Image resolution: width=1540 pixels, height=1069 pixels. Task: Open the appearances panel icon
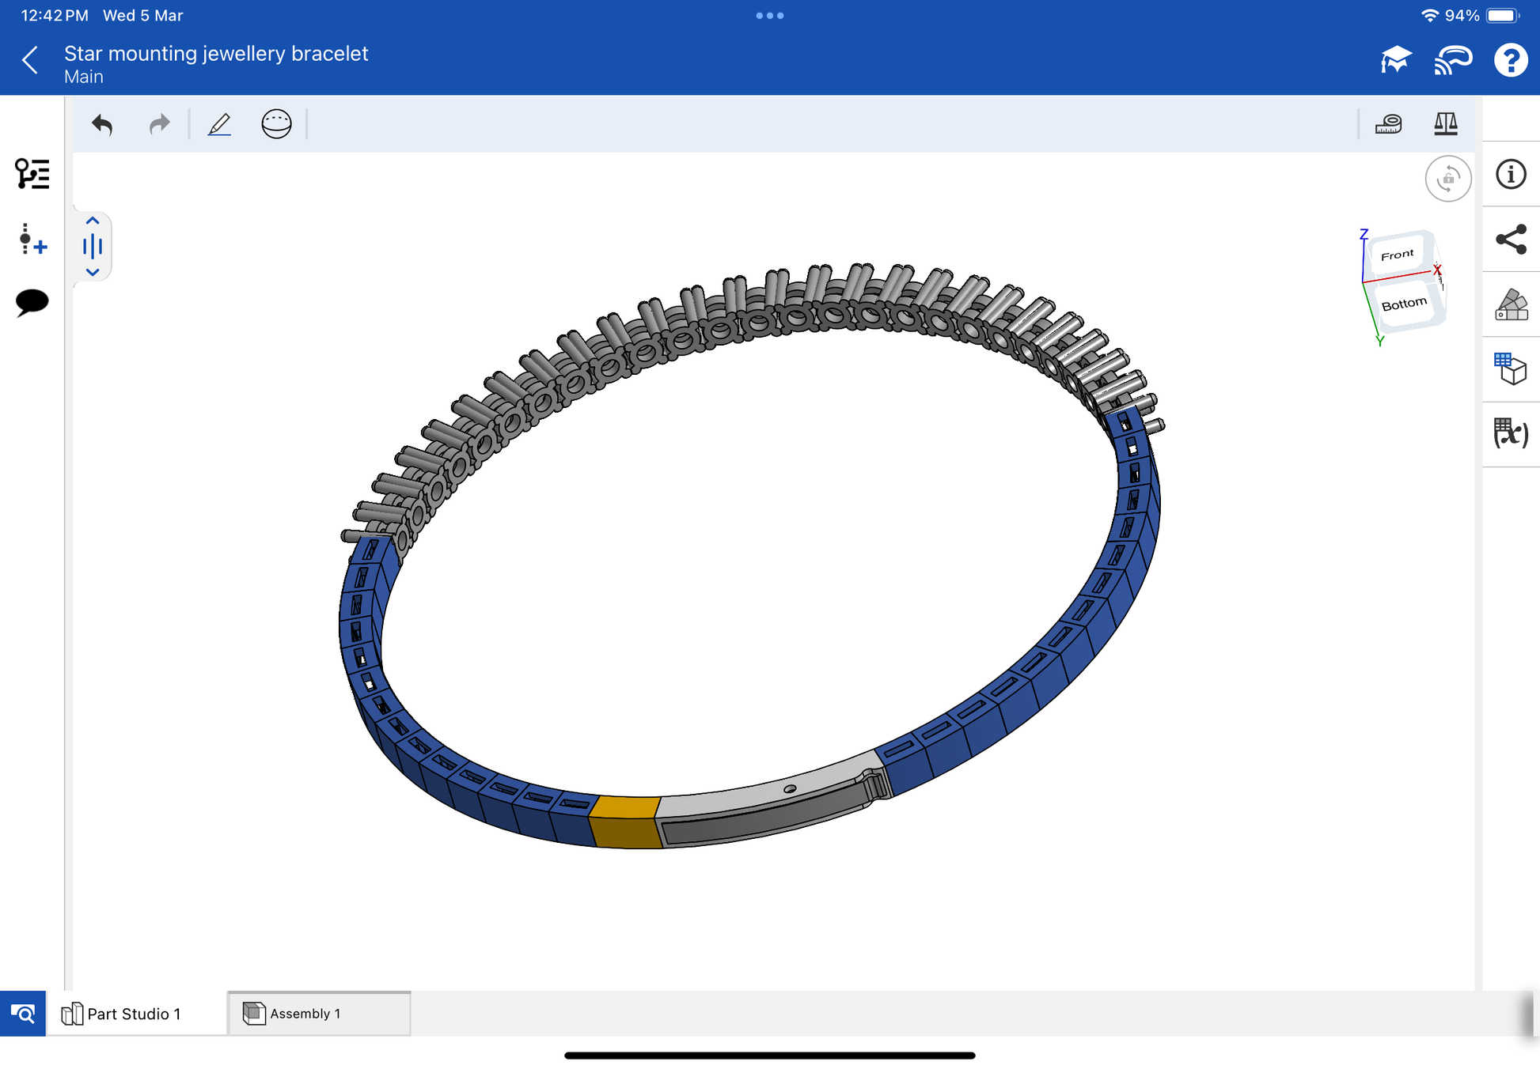coord(1510,304)
